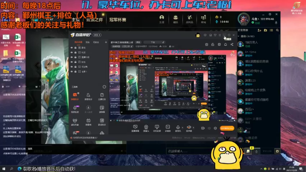Click friends list view options icon

point(271,30)
